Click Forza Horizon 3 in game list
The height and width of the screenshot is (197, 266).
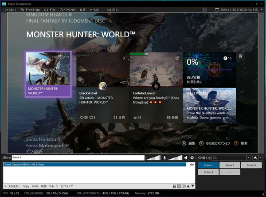pos(43,139)
